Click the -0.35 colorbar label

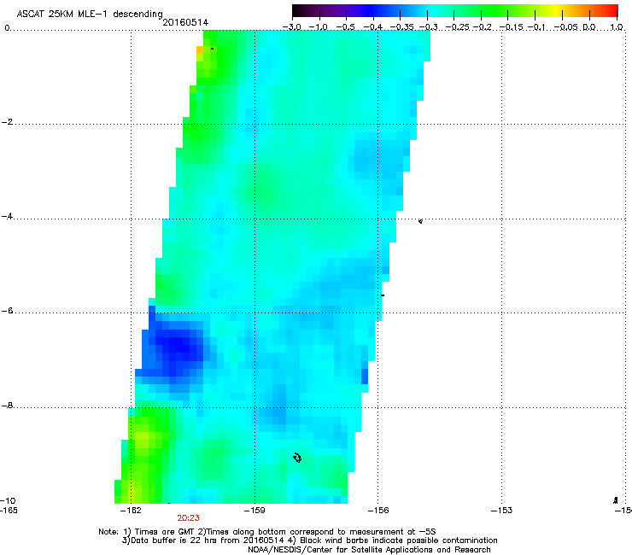(402, 27)
